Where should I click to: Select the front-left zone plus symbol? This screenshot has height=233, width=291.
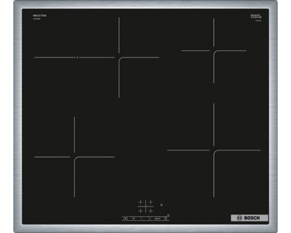[x=140, y=211]
